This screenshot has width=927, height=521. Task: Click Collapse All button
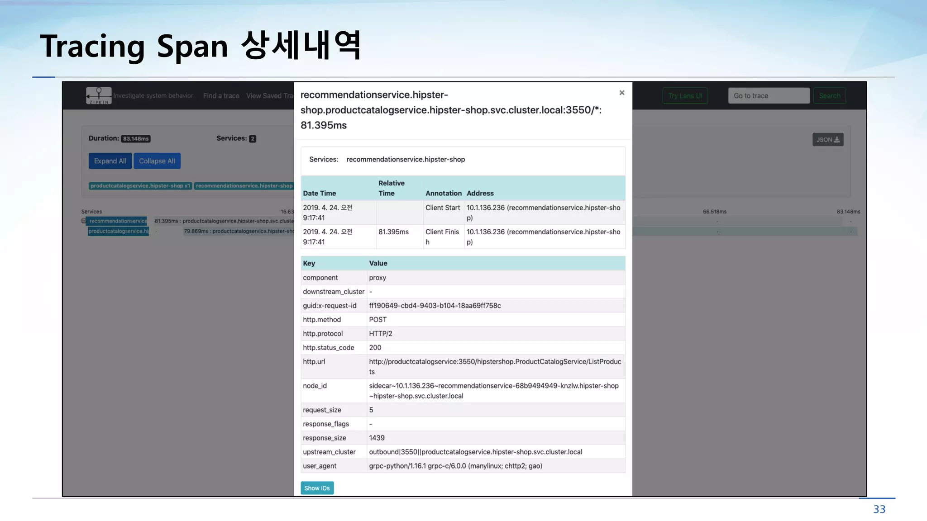click(x=157, y=161)
